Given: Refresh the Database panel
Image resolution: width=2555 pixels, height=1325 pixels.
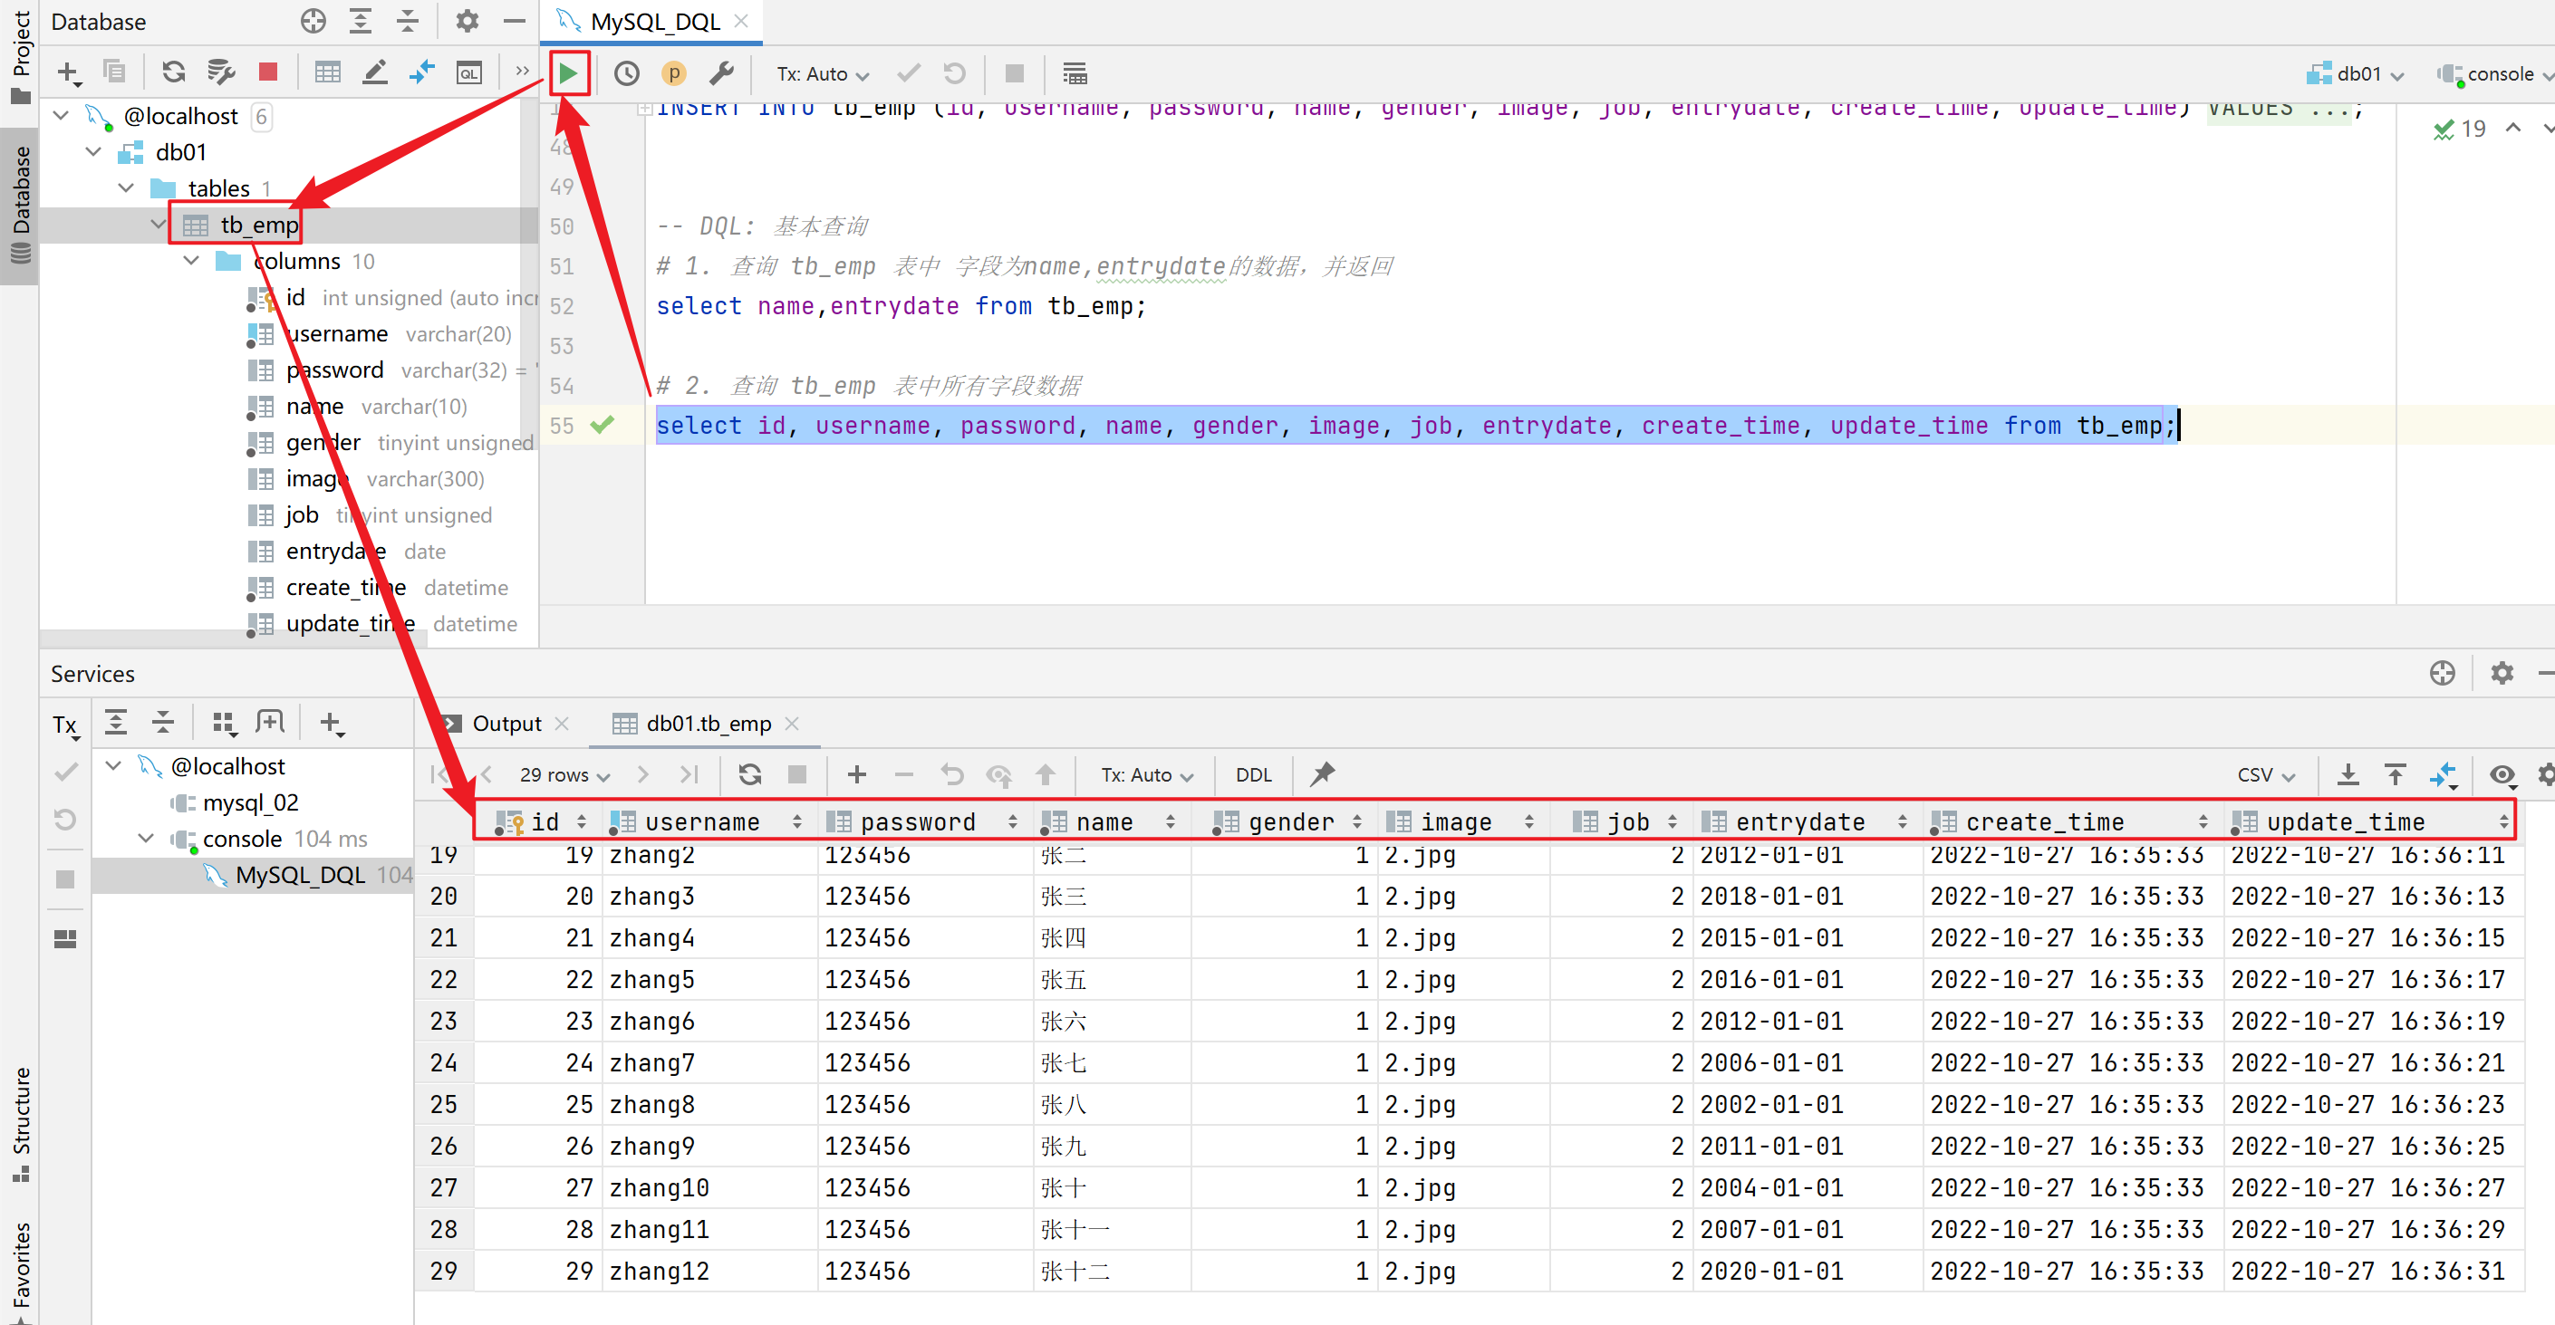Looking at the screenshot, I should click(x=174, y=72).
